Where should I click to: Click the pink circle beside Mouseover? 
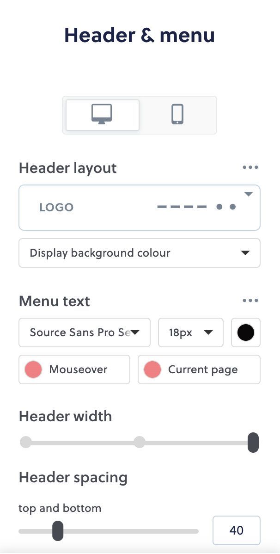pos(33,369)
